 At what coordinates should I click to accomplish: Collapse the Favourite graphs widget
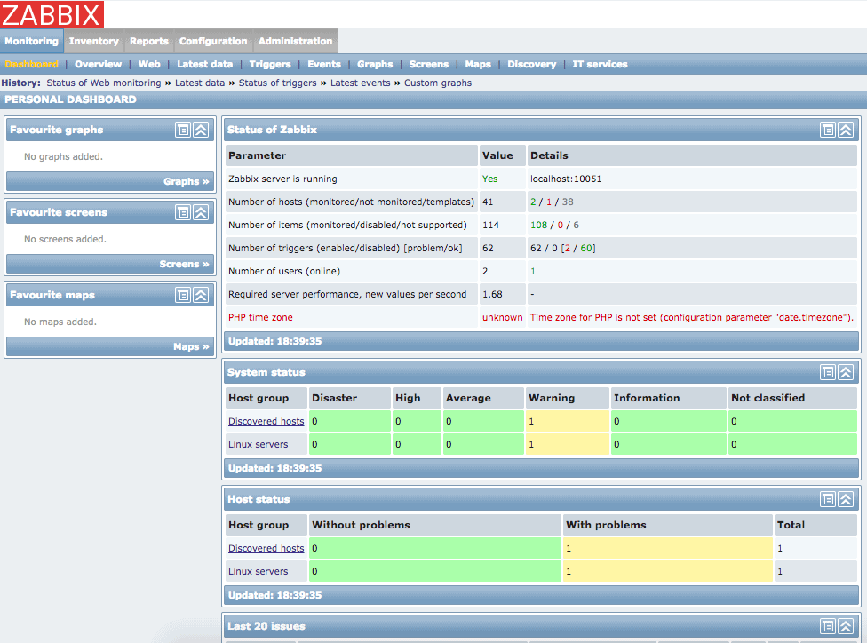(x=201, y=130)
